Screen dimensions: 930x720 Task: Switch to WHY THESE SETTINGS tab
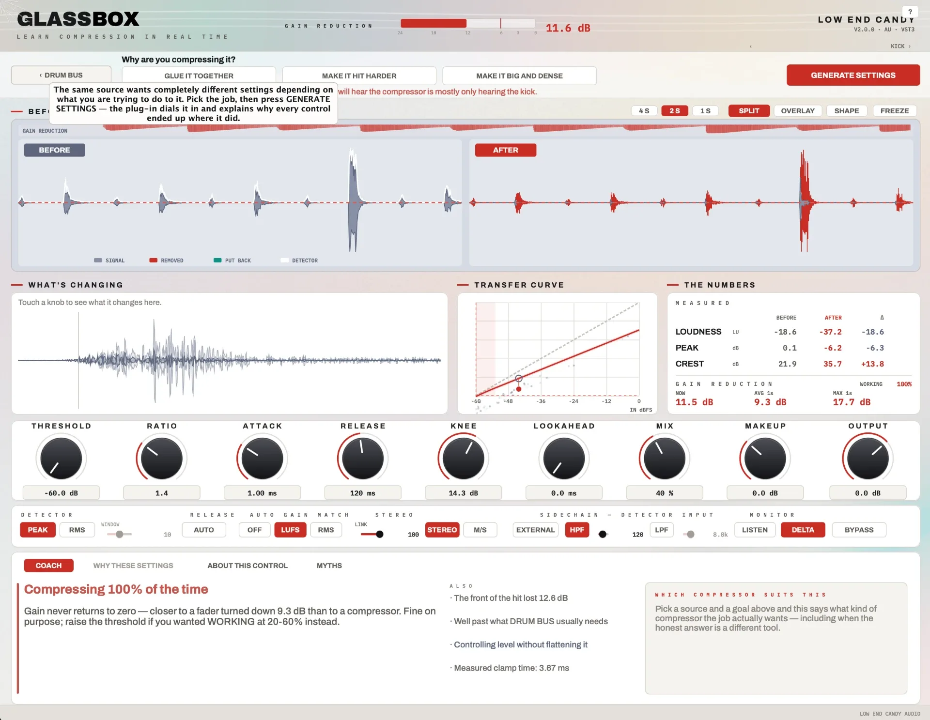(x=133, y=566)
